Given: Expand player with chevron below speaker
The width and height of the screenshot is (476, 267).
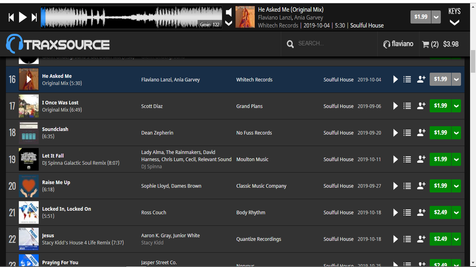Looking at the screenshot, I should pyautogui.click(x=229, y=23).
